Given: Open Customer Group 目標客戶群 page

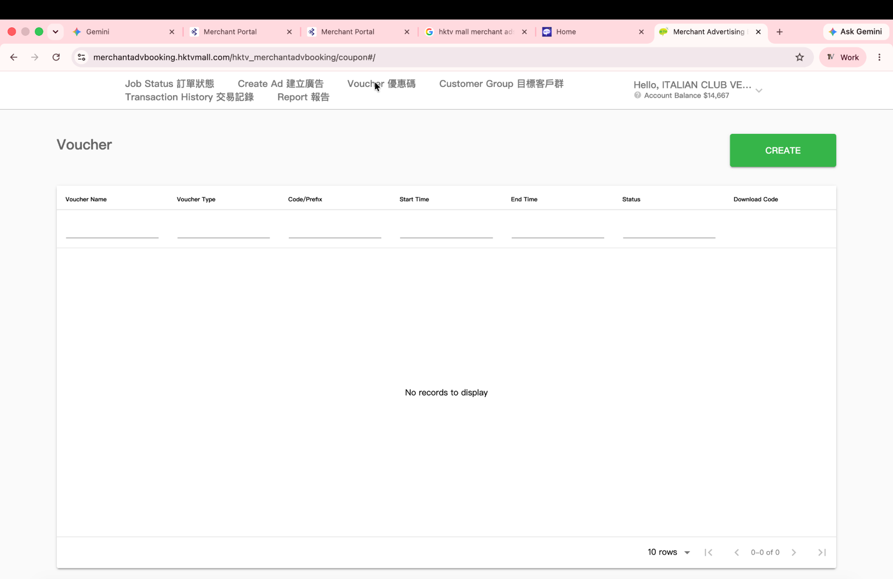Looking at the screenshot, I should coord(501,84).
